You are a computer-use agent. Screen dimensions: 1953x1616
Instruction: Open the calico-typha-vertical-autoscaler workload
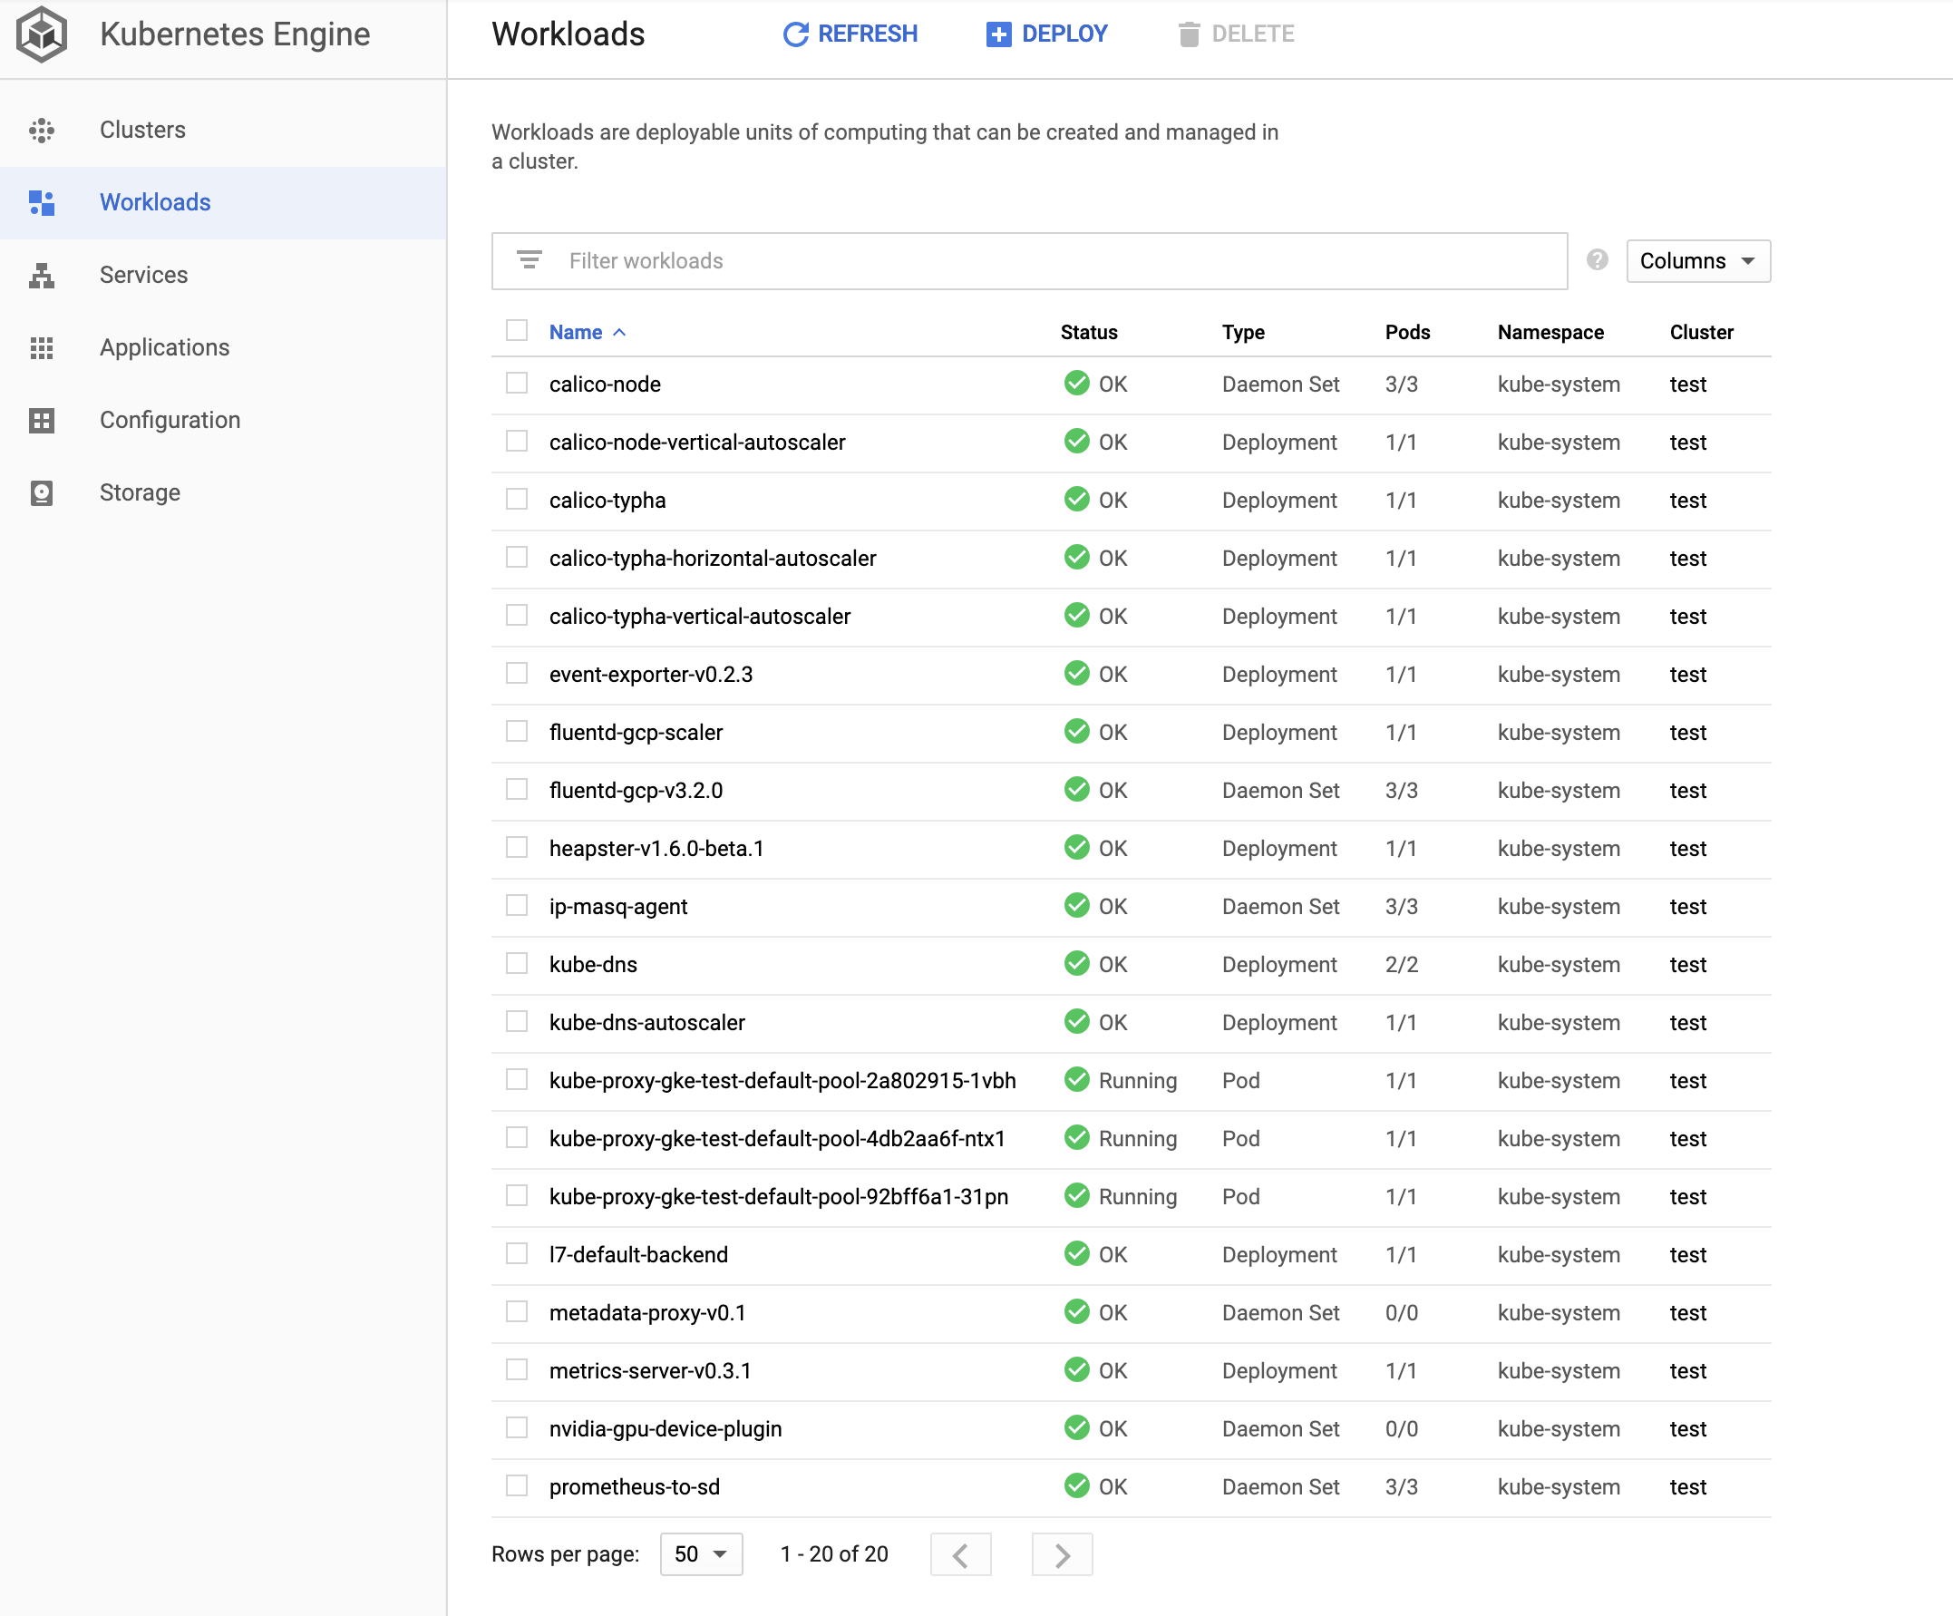(700, 616)
